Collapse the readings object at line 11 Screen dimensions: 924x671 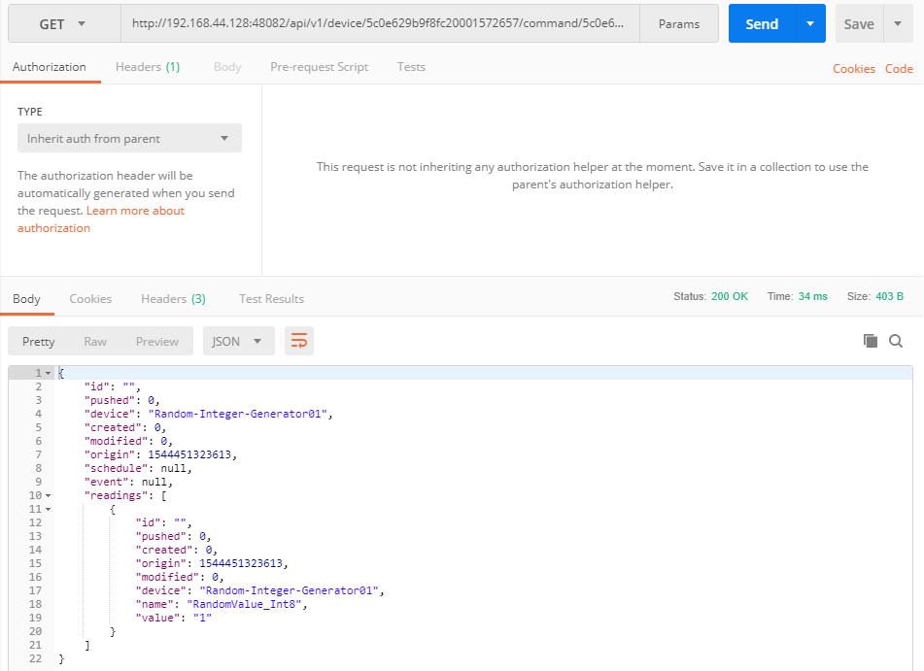pos(49,508)
